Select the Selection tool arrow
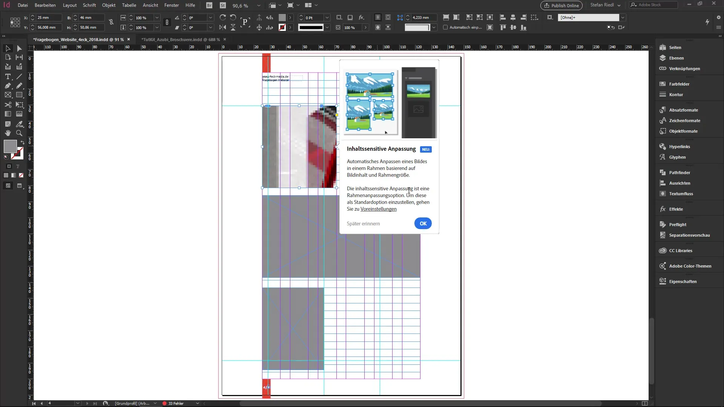Viewport: 724px width, 407px height. 8,48
